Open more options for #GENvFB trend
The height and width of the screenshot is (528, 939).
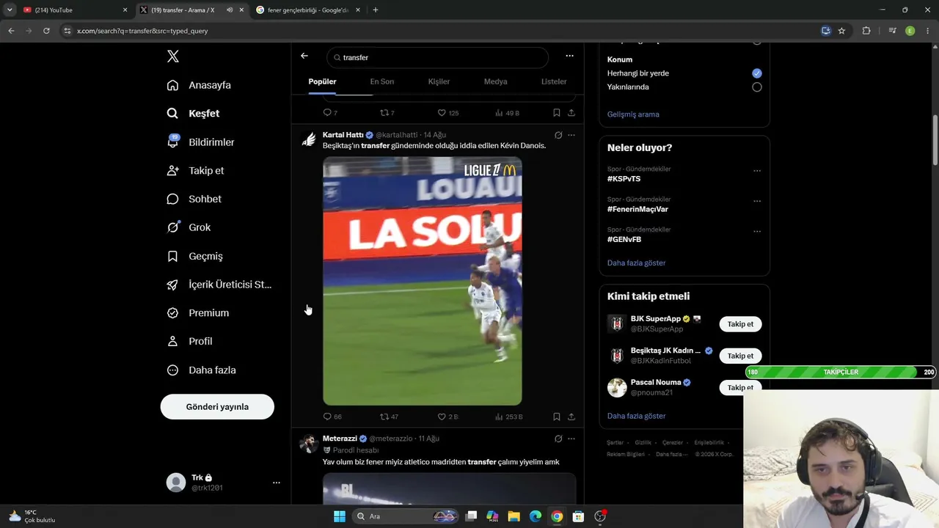(x=757, y=232)
